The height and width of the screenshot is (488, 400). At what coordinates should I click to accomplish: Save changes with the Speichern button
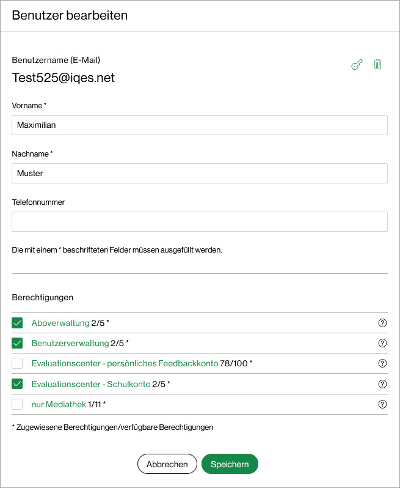click(230, 464)
